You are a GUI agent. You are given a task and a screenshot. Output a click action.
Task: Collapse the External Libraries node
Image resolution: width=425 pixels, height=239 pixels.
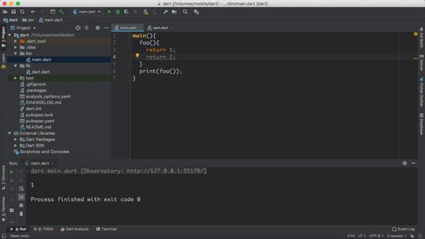click(x=10, y=133)
